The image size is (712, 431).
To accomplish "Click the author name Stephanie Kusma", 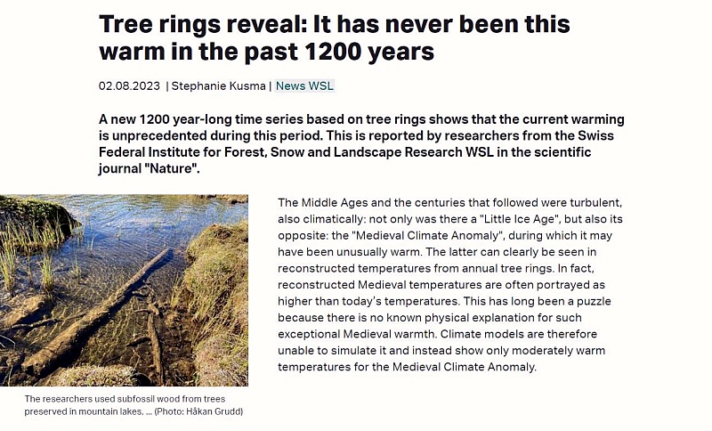I will pyautogui.click(x=218, y=85).
